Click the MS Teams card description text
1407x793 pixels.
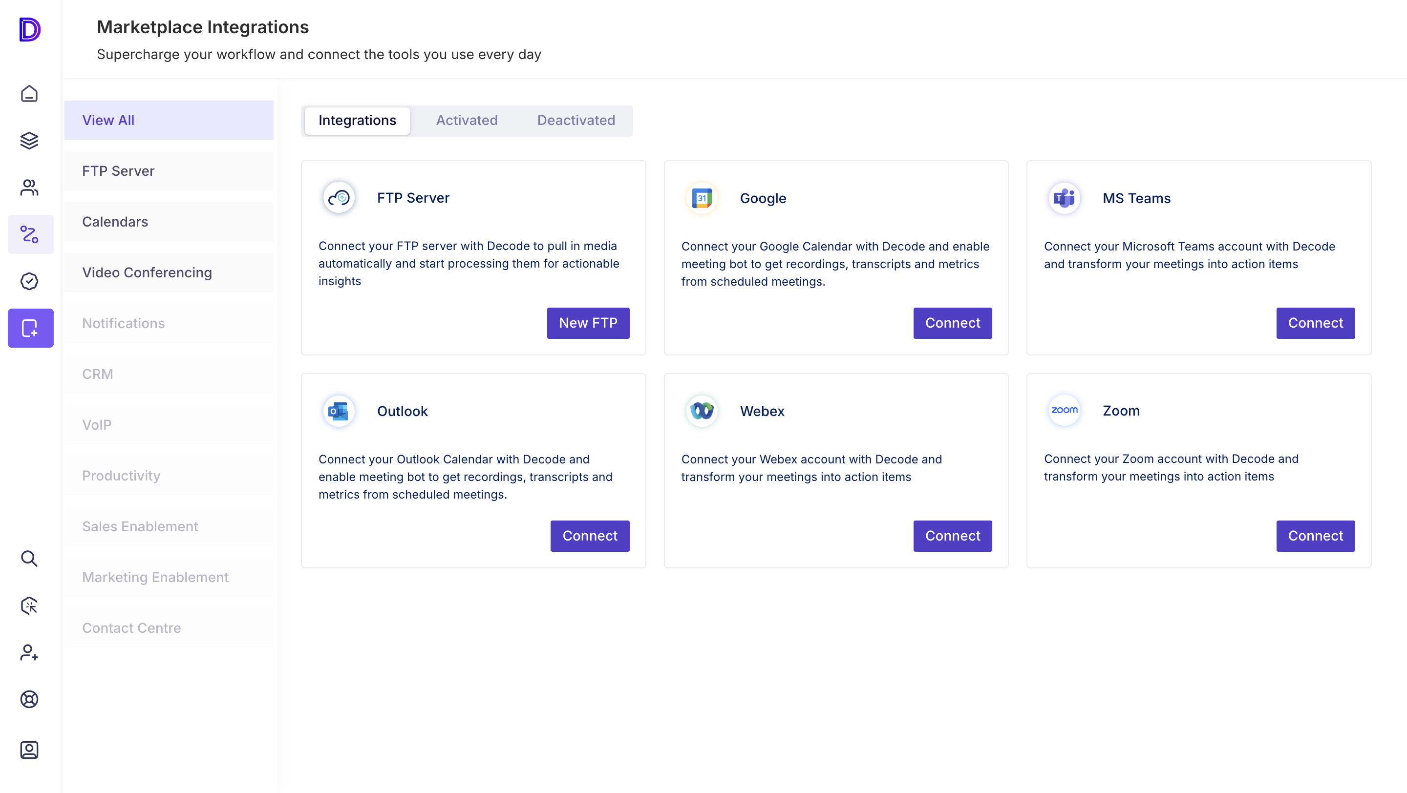(x=1189, y=255)
